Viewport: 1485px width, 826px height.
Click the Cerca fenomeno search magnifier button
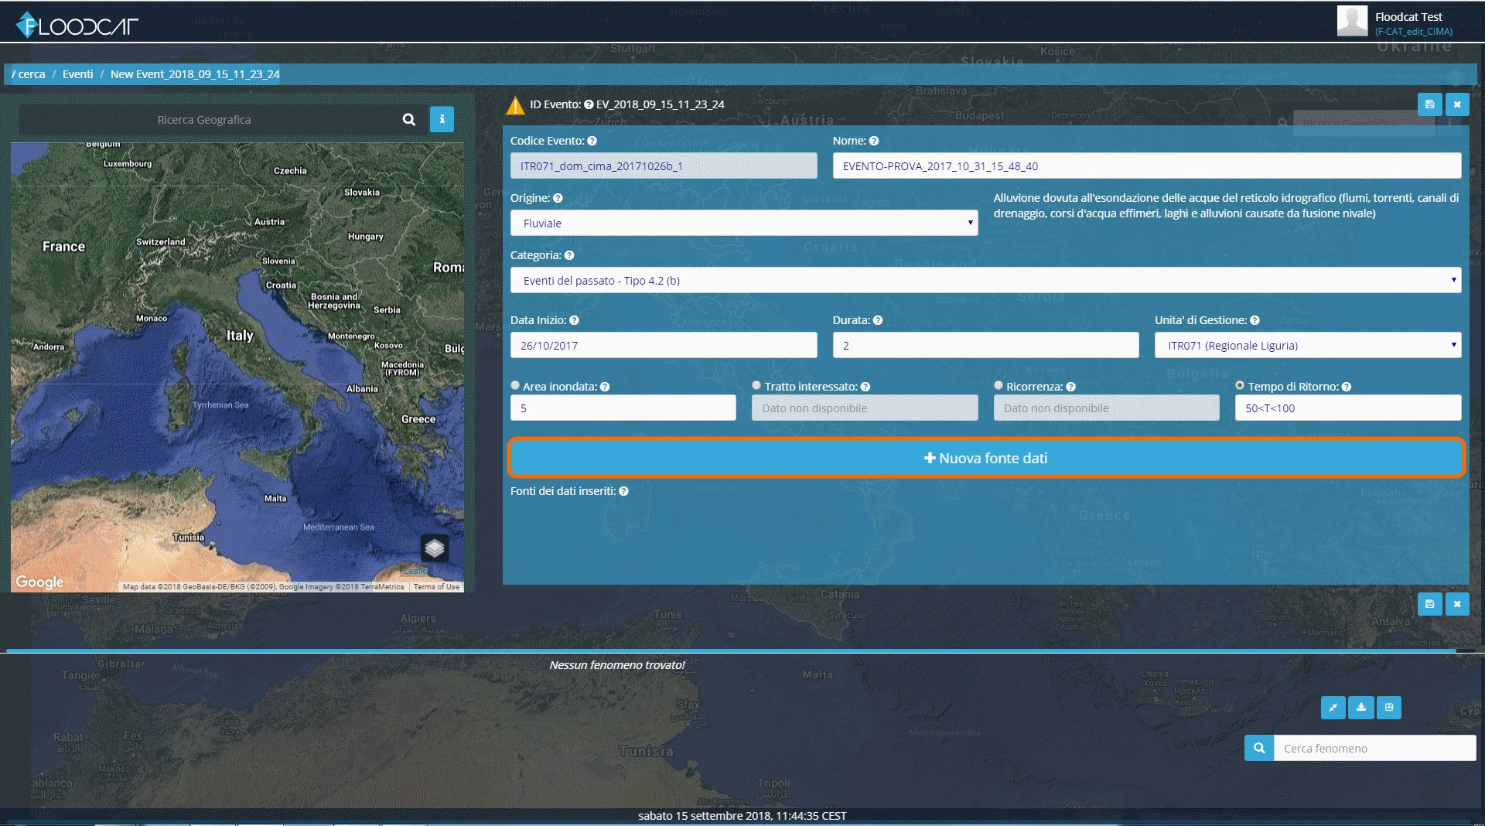[x=1259, y=748]
